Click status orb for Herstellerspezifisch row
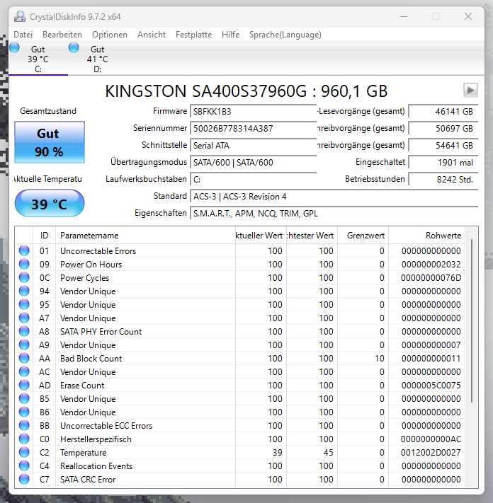This screenshot has height=503, width=493. pos(24,439)
